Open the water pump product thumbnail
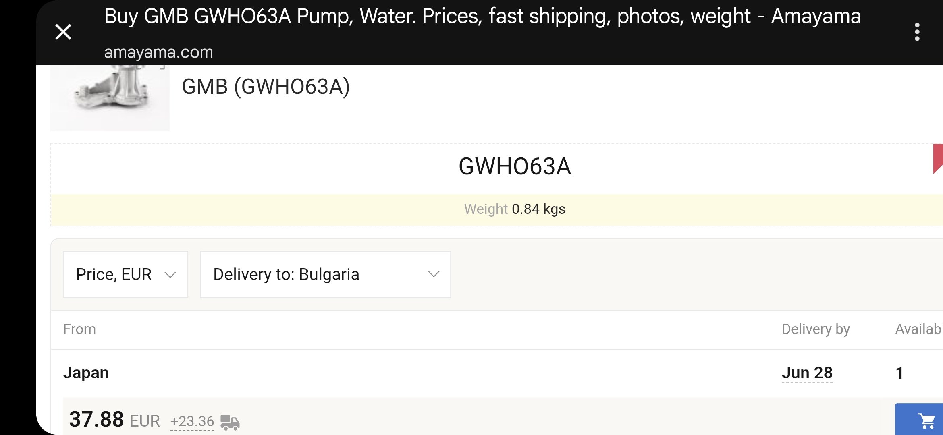Viewport: 943px width, 435px height. coord(110,97)
